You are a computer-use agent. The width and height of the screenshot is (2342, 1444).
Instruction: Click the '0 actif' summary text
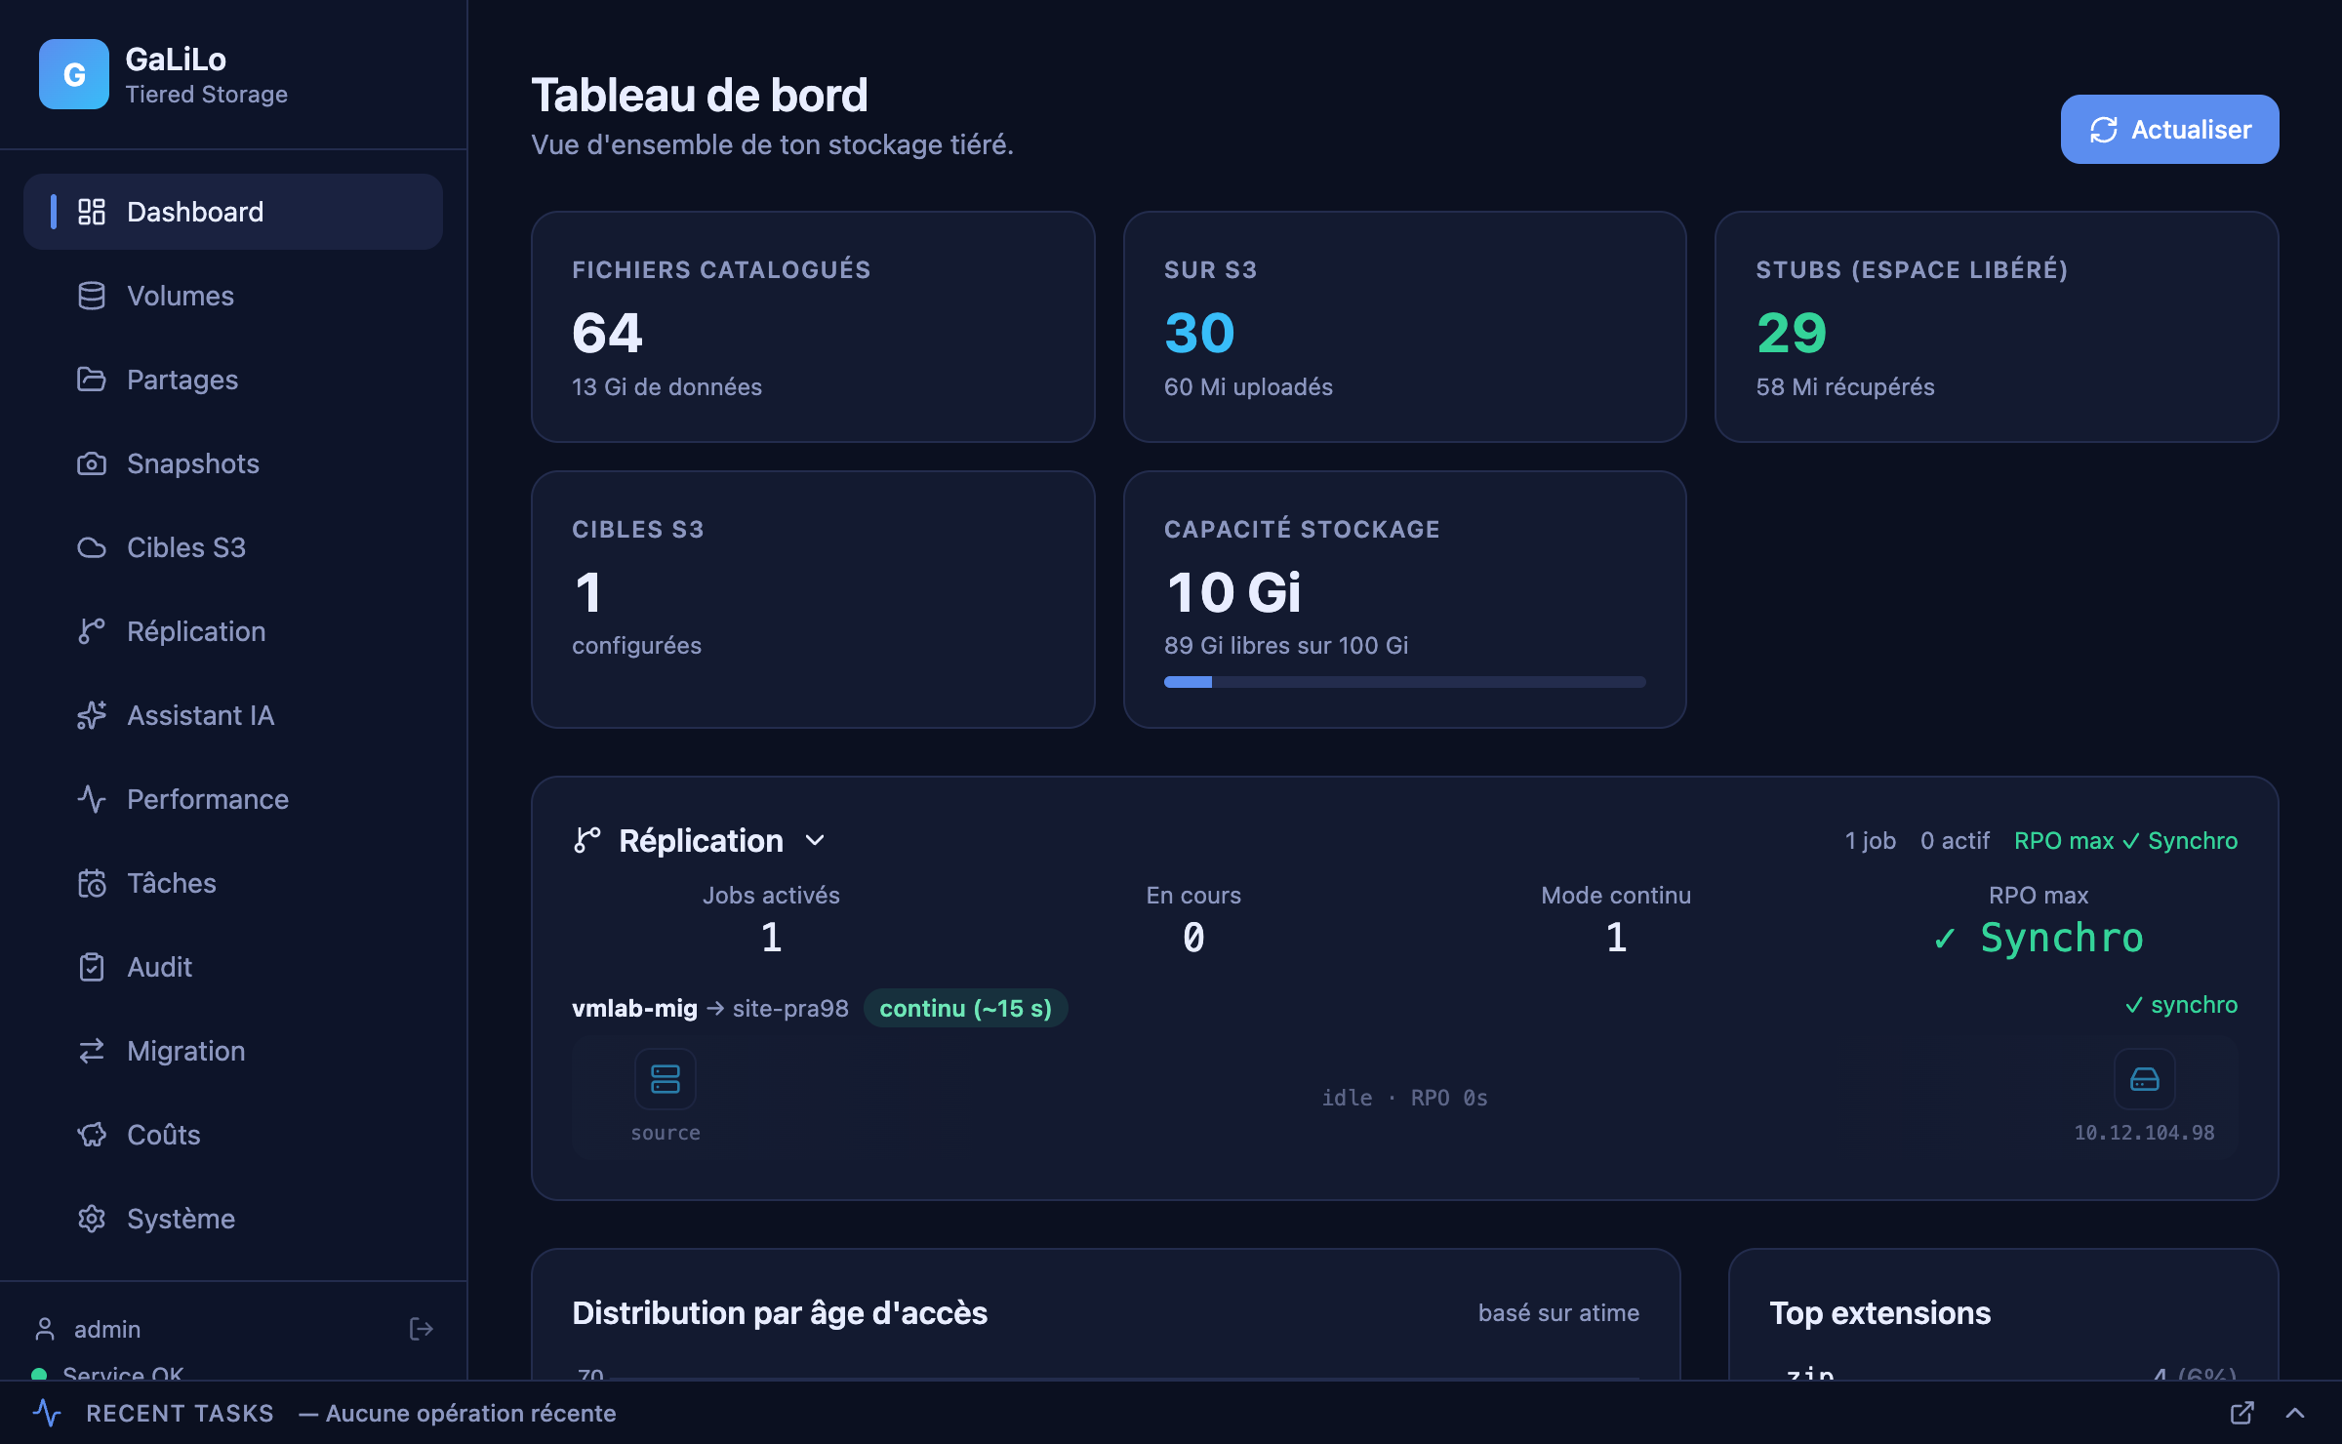click(1955, 840)
